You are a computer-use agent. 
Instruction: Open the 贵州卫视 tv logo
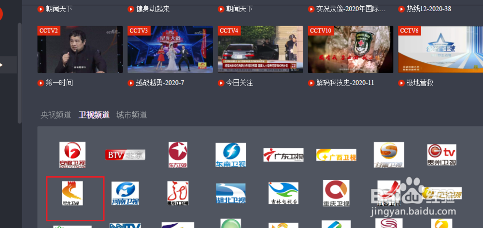click(442, 155)
